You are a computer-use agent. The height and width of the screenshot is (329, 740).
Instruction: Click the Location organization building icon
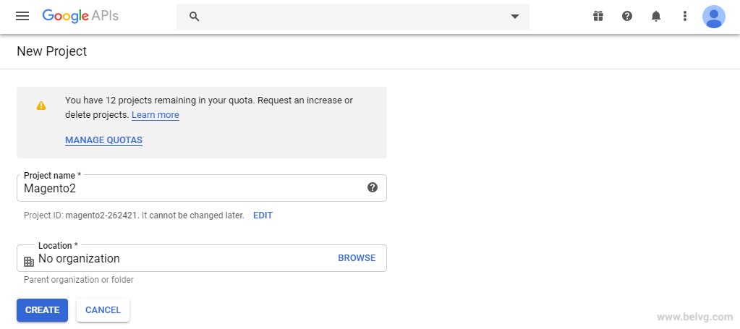(29, 262)
